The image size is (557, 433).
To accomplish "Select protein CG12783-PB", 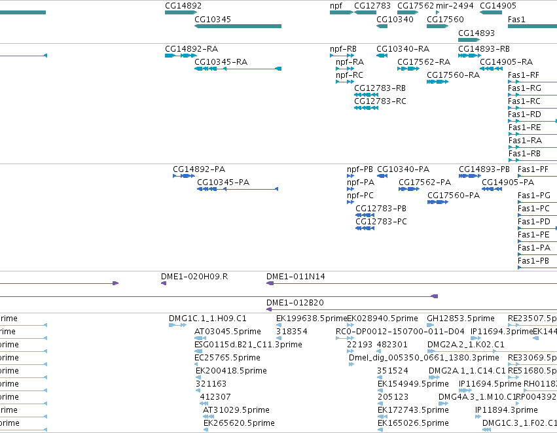I will [x=365, y=215].
